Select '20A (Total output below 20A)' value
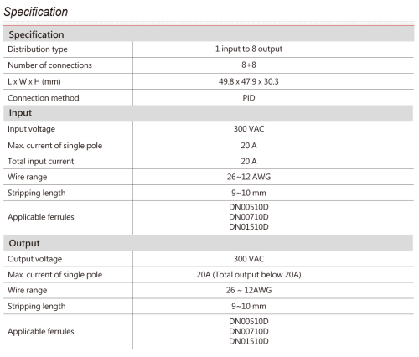Viewport: 419px width, 357px height. click(249, 275)
